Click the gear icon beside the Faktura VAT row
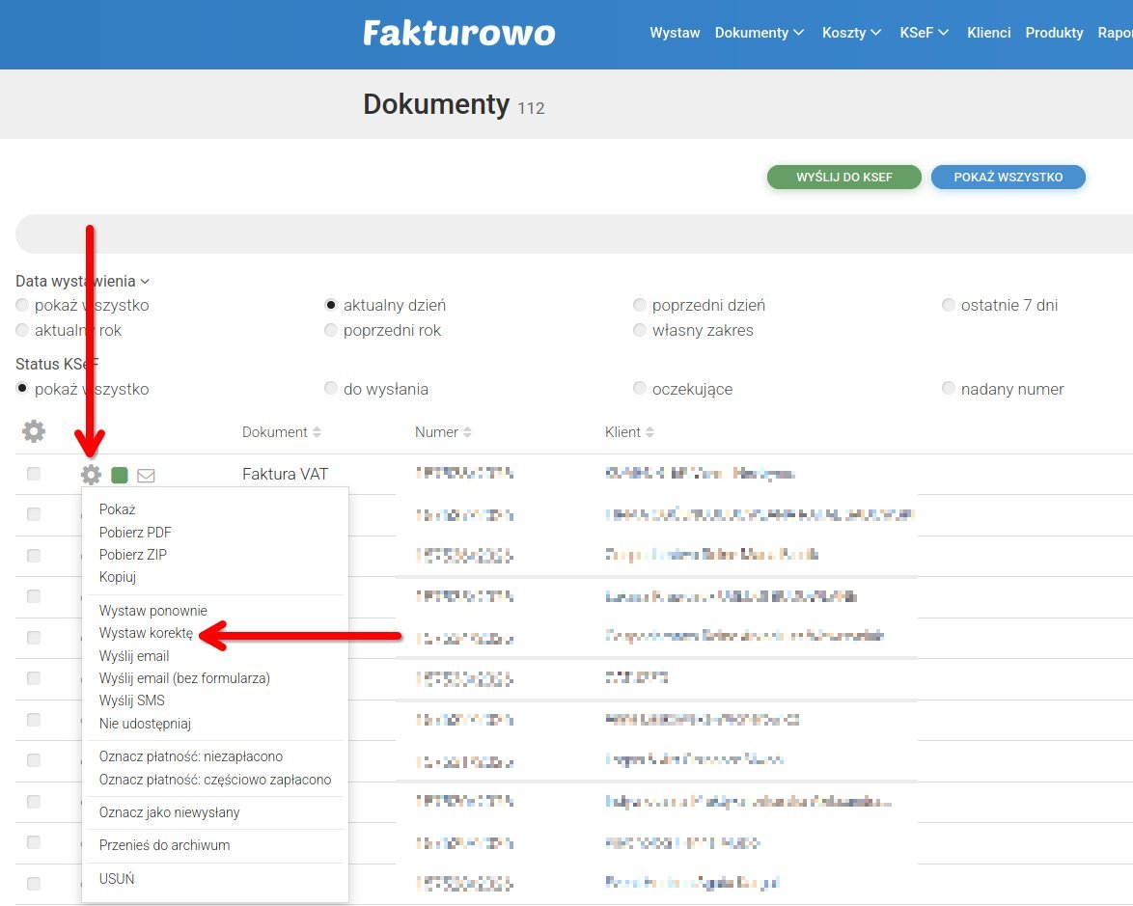This screenshot has width=1133, height=906. pyautogui.click(x=91, y=475)
